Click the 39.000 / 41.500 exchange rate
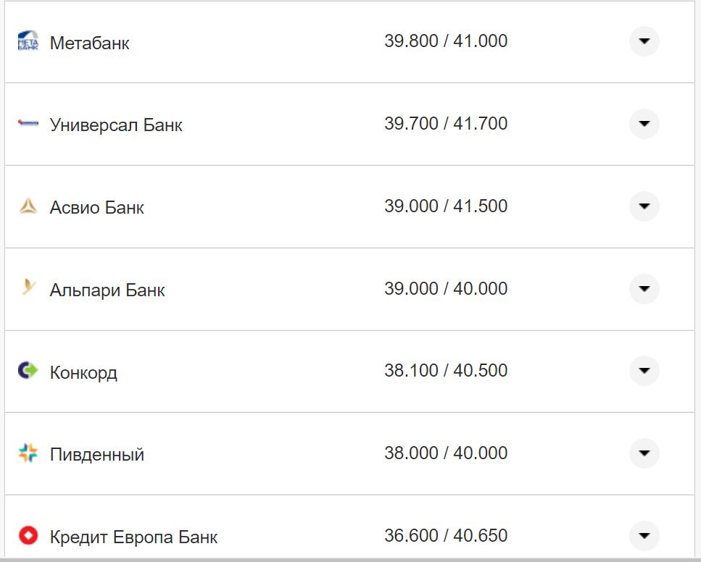The height and width of the screenshot is (562, 701). pyautogui.click(x=446, y=206)
